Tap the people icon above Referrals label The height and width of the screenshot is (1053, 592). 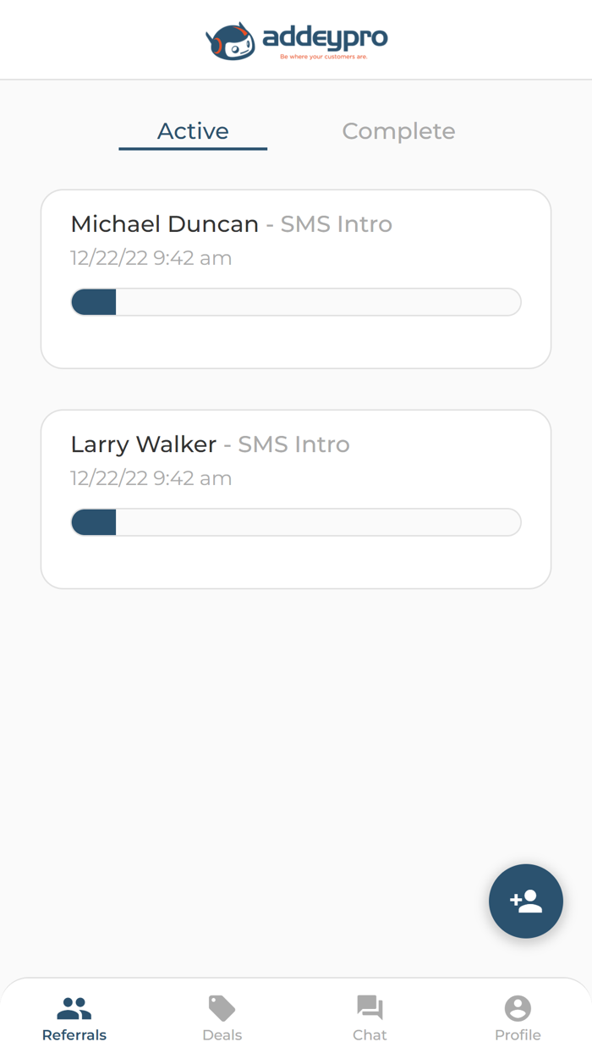point(74,1006)
